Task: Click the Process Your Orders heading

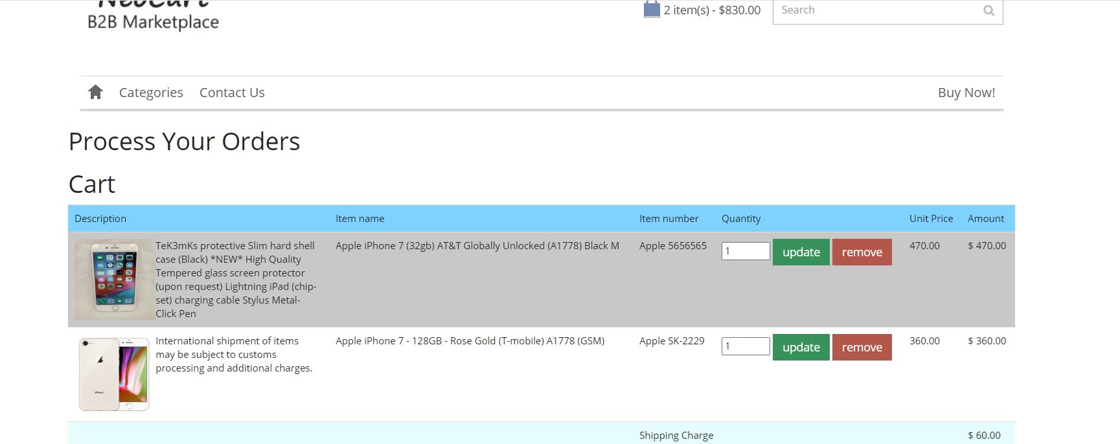Action: pos(184,142)
